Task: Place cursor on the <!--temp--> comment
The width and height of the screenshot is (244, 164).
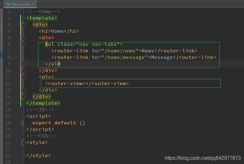Action: (43, 12)
